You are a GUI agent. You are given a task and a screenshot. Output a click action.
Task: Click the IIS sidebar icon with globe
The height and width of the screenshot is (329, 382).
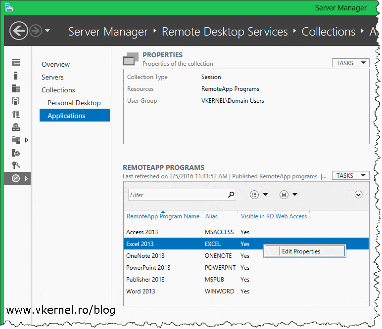coord(16,153)
